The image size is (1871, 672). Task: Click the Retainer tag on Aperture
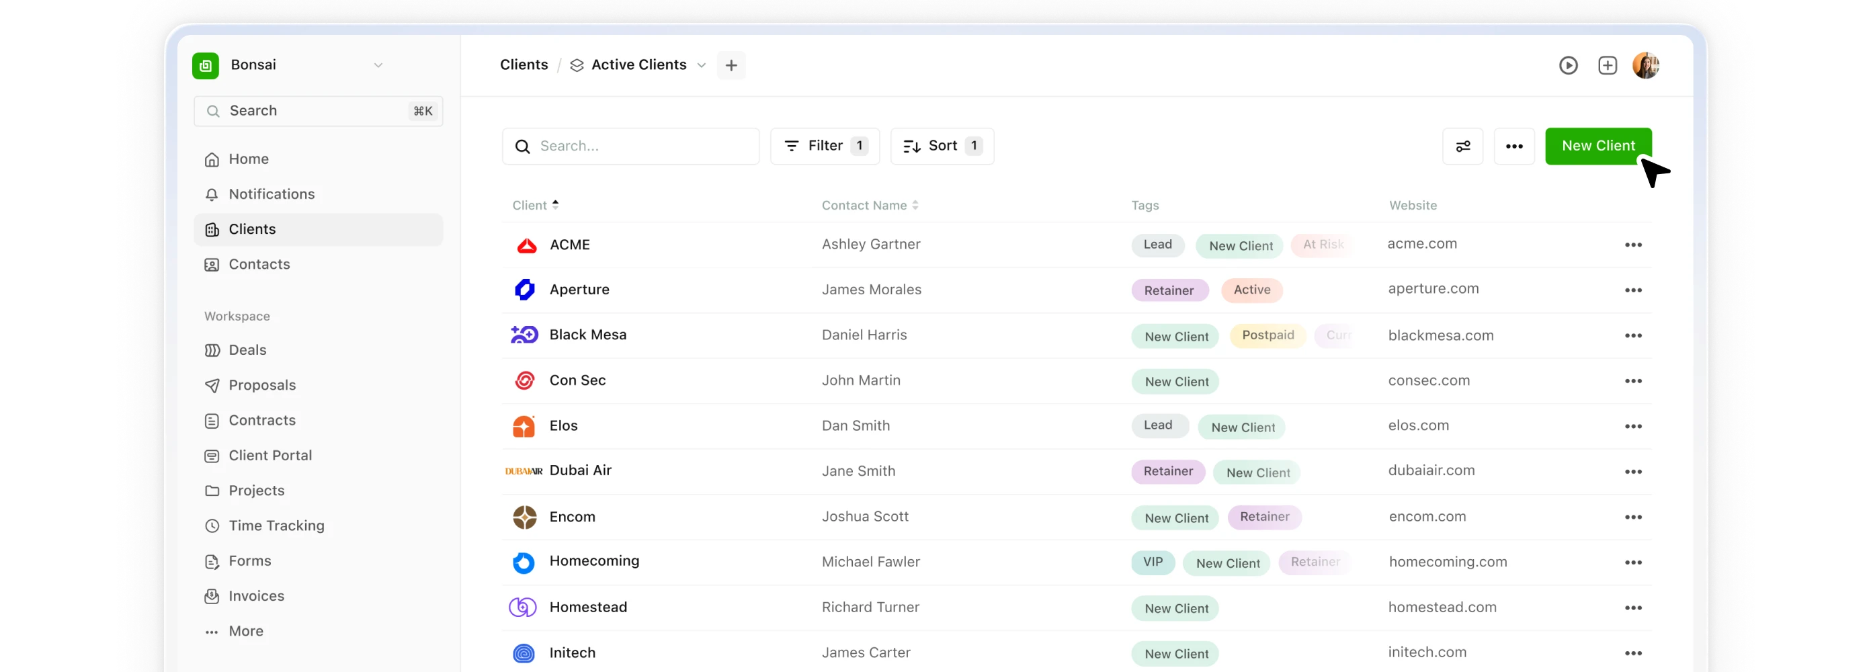(1169, 290)
